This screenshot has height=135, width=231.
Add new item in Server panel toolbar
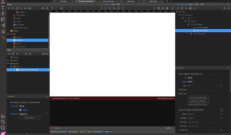9,8
